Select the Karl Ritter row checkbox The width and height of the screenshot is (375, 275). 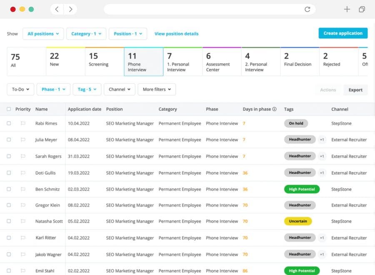coord(9,238)
